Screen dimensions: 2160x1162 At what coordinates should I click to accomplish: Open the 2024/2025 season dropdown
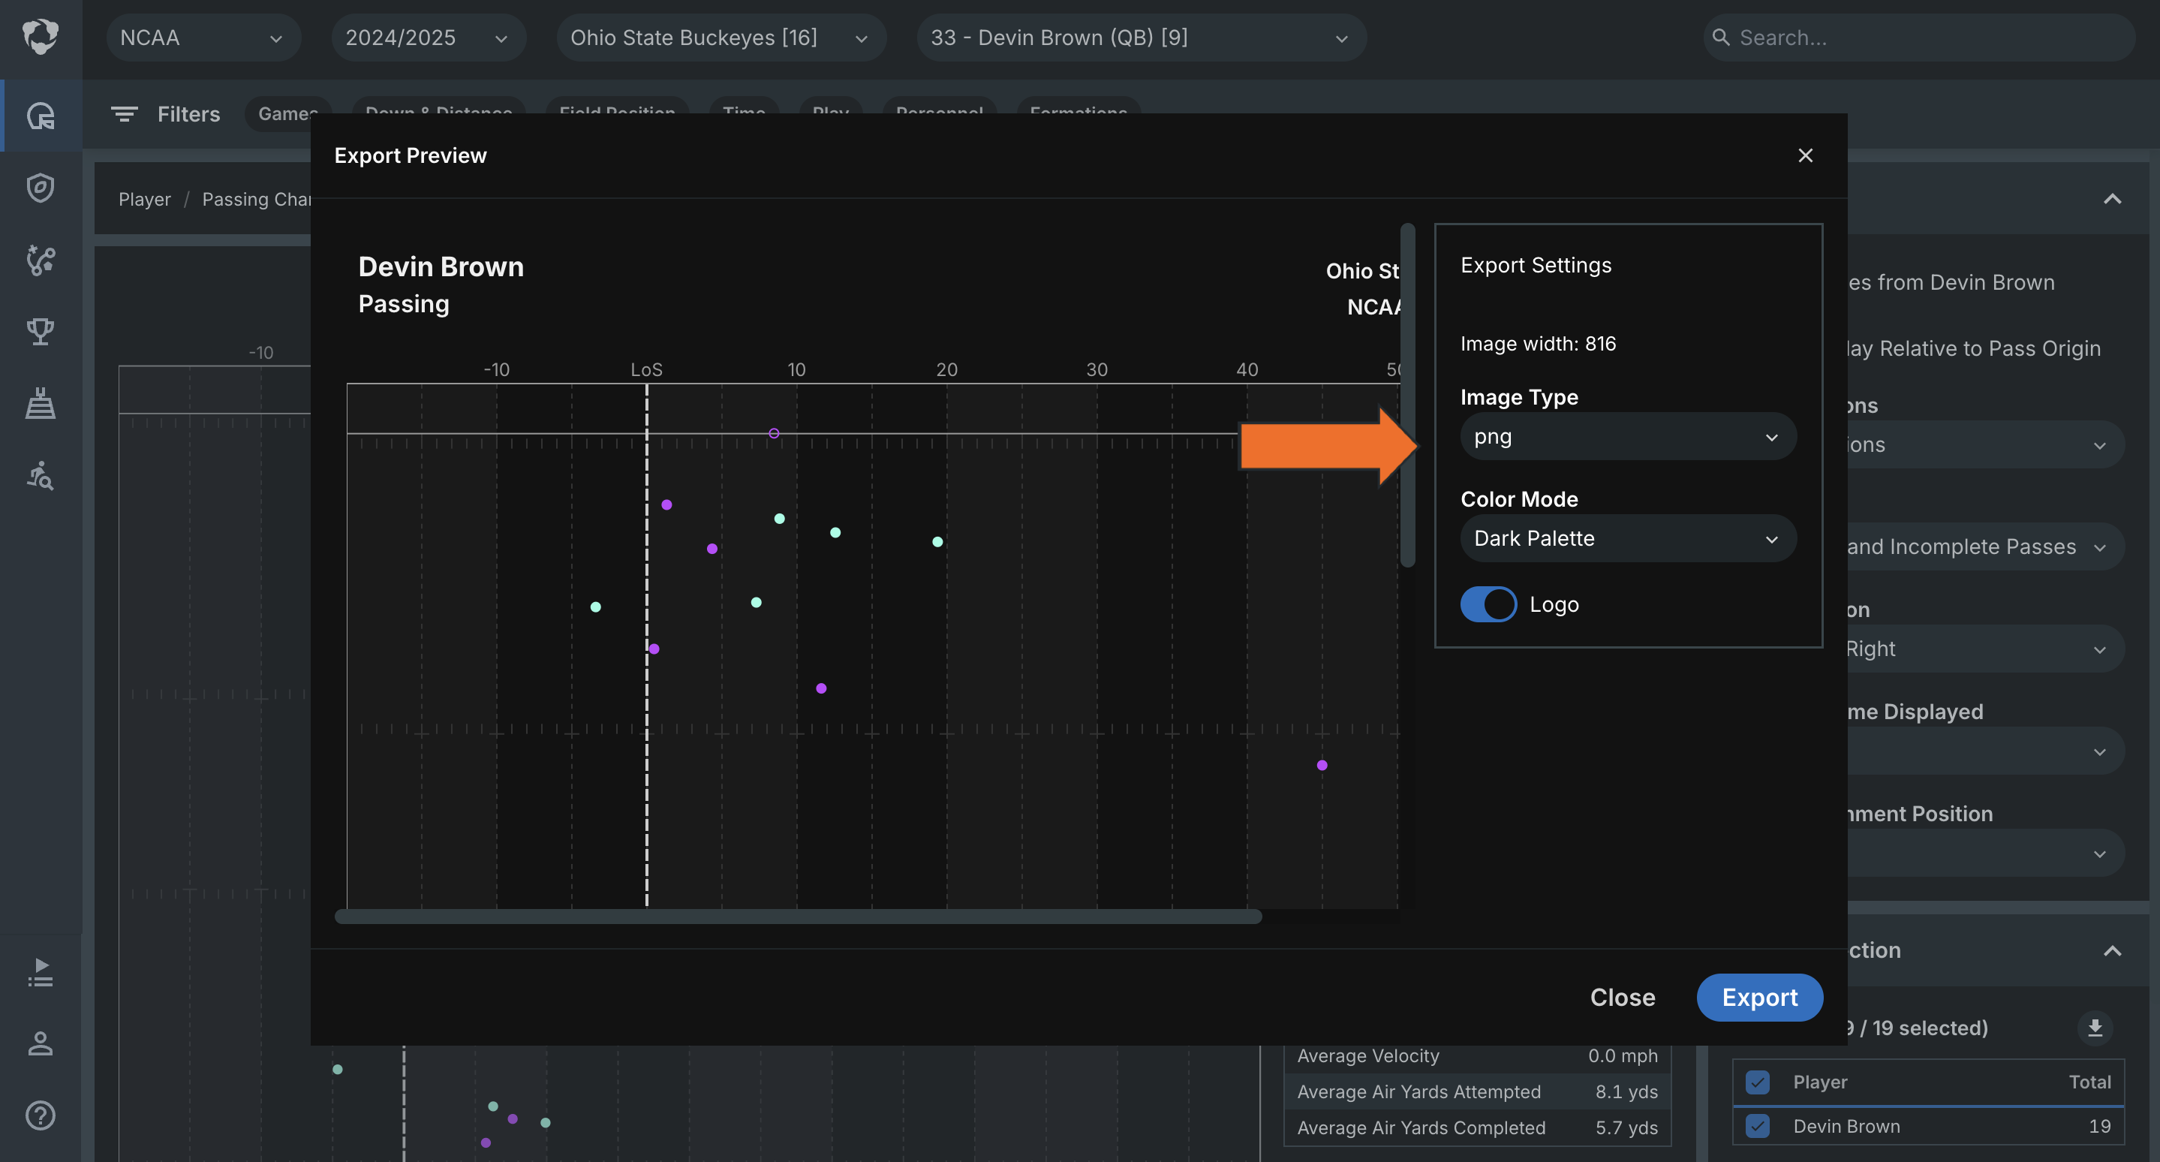click(x=429, y=38)
